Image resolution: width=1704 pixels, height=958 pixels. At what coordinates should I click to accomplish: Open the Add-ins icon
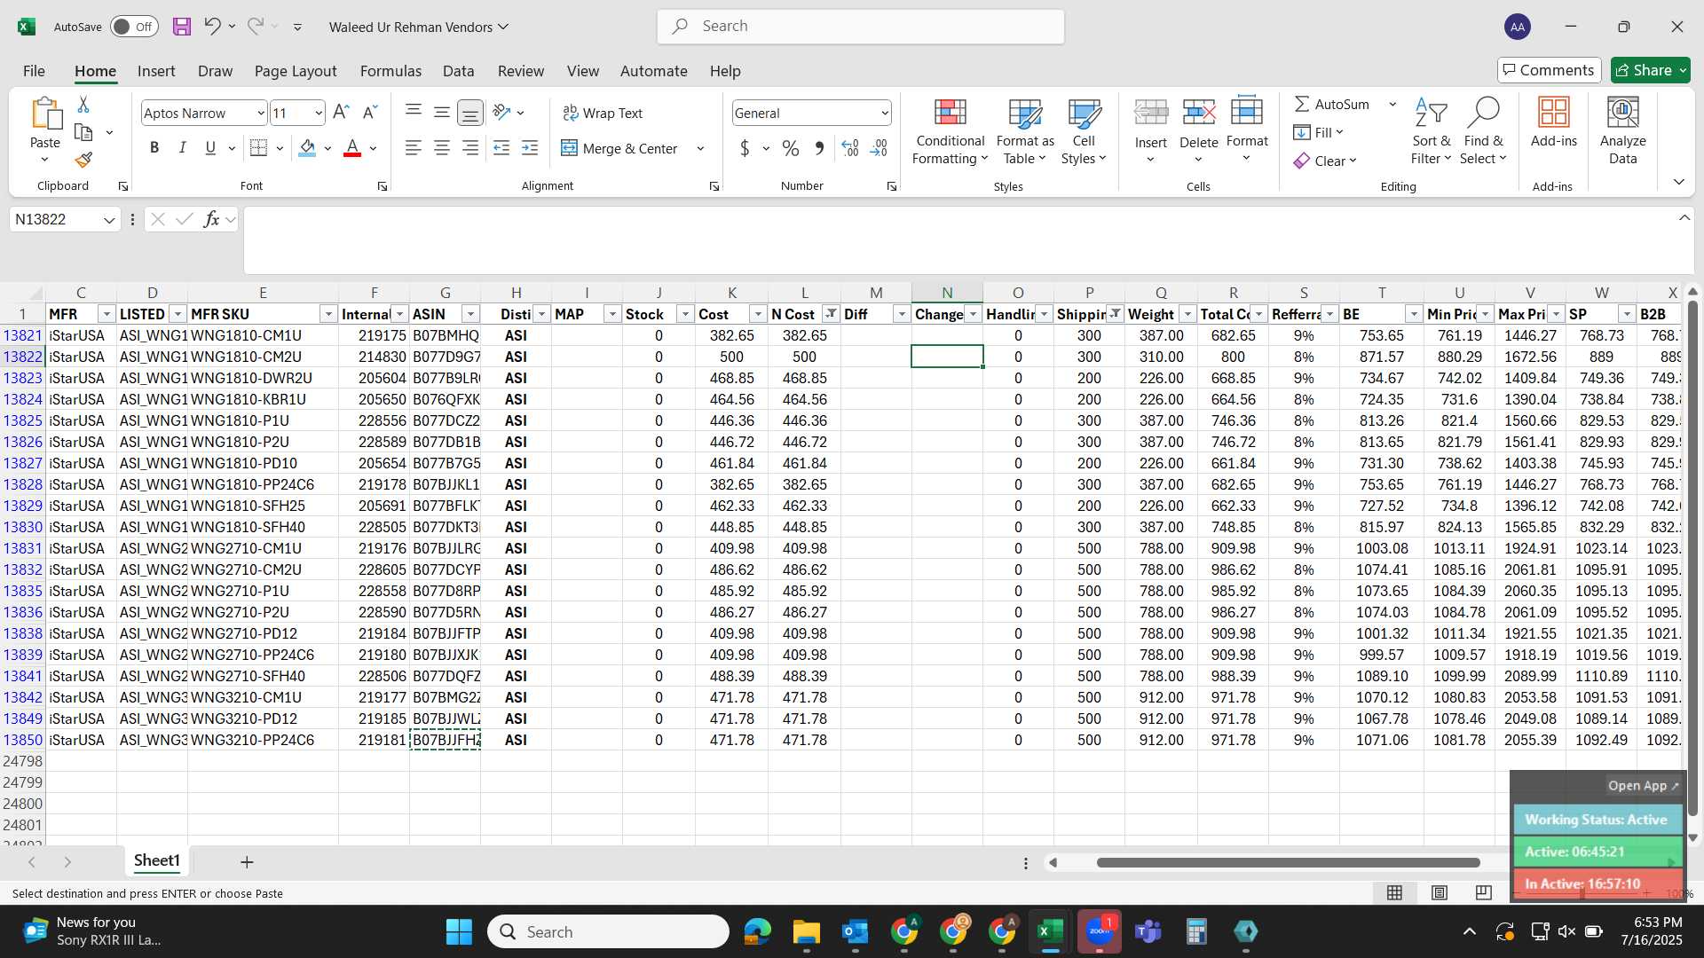point(1553,113)
